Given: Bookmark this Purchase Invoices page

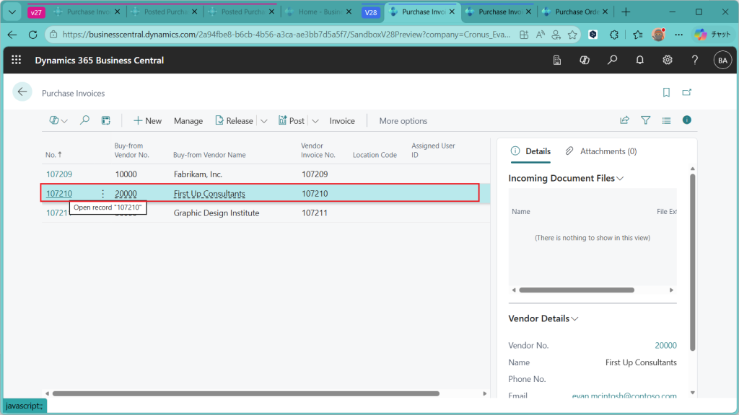Looking at the screenshot, I should (666, 92).
